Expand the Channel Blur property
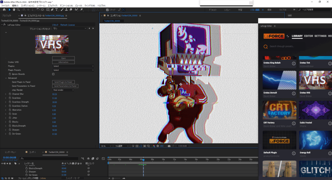Screen dimensions: 332x180 pos(6,94)
